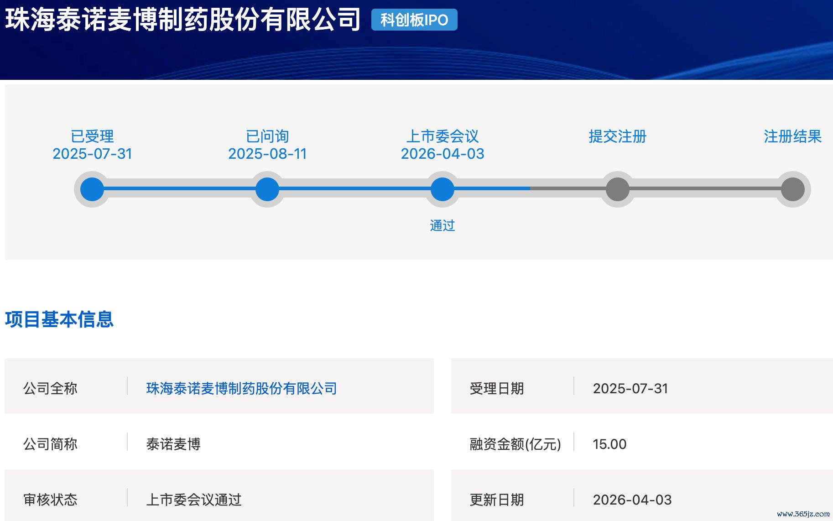The height and width of the screenshot is (521, 833).
Task: Click the 已受理 blue timeline dot
Action: coord(92,189)
